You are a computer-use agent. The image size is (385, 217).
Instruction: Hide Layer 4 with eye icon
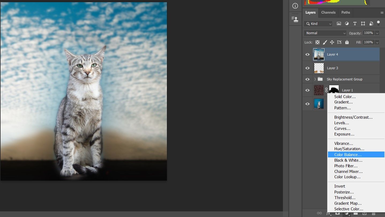308,55
